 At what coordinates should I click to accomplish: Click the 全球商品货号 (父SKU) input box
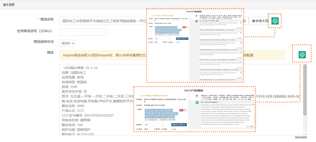click(x=83, y=32)
